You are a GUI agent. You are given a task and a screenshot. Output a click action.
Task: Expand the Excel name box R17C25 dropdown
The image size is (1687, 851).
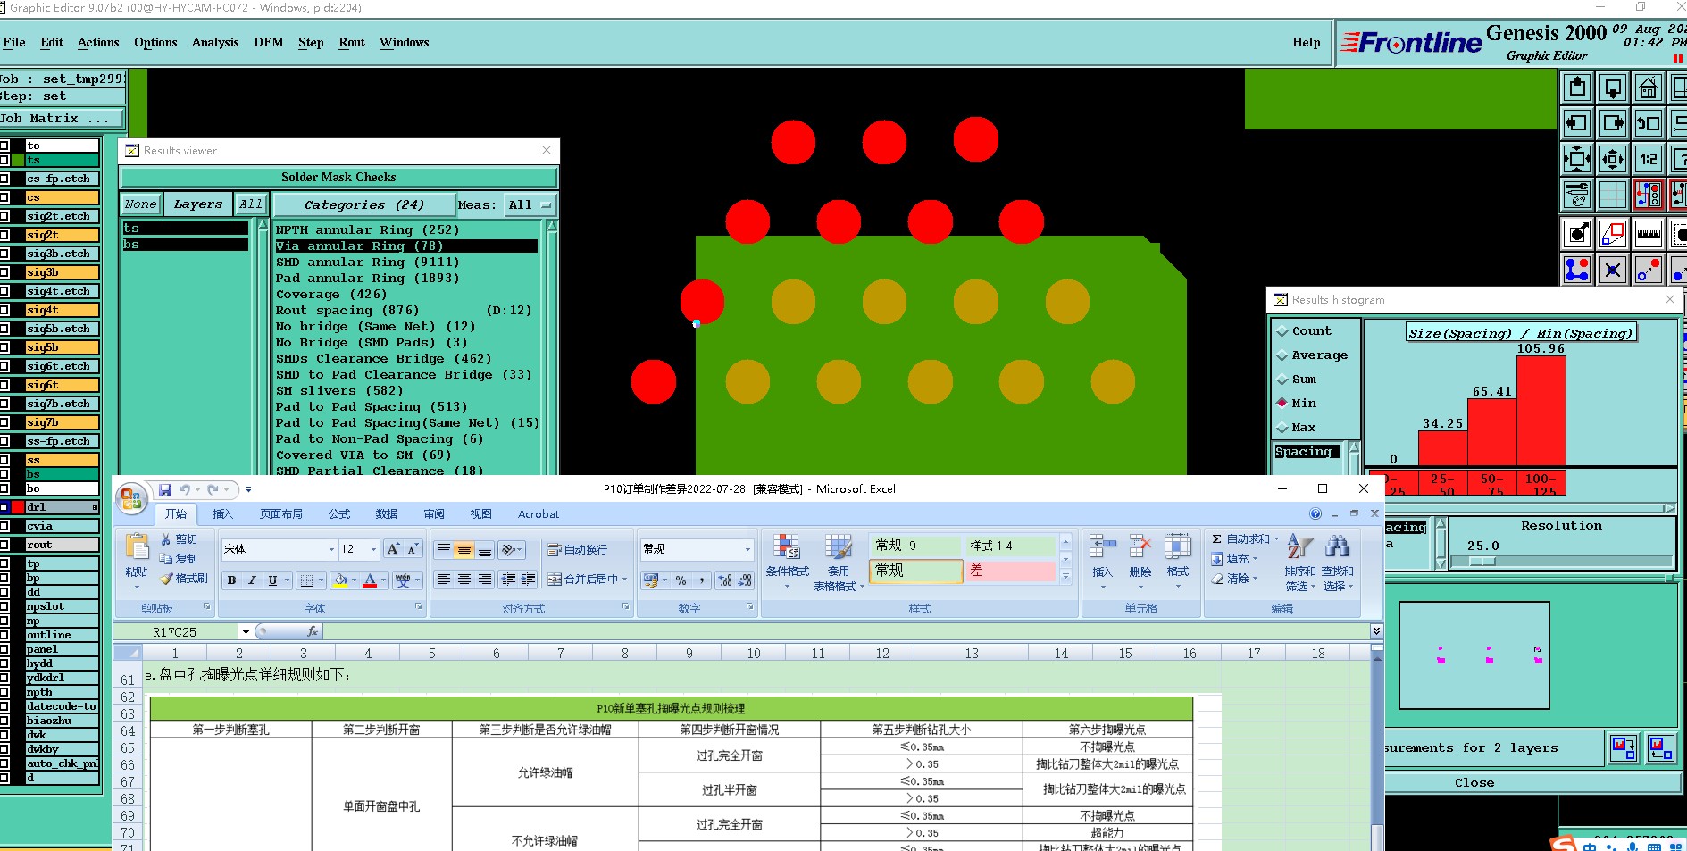click(x=246, y=631)
